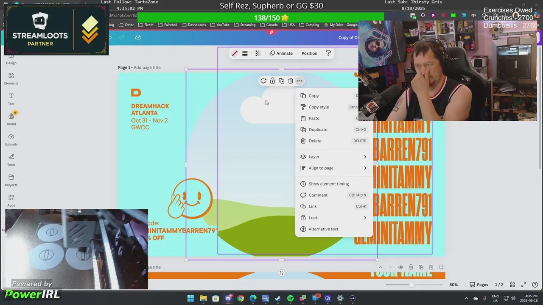Screen dimensions: 543x305
Task: Open Spotify from the taskbar
Action: tap(290, 298)
